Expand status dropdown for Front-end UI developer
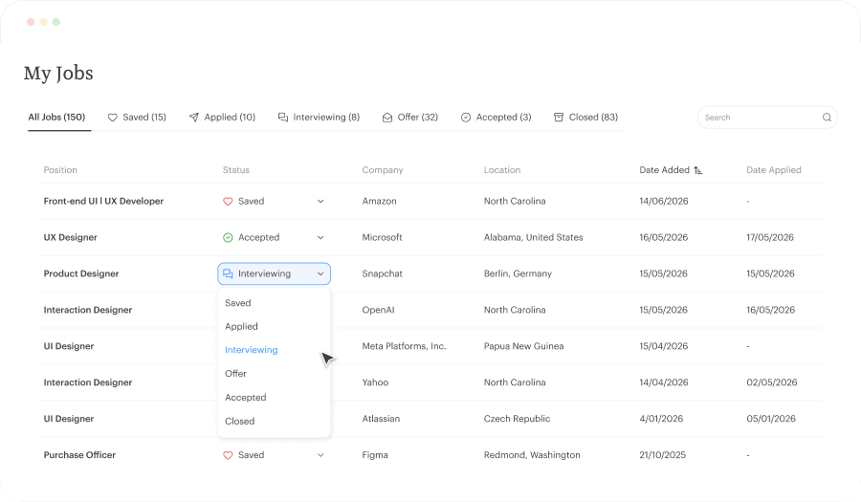 pyautogui.click(x=320, y=202)
